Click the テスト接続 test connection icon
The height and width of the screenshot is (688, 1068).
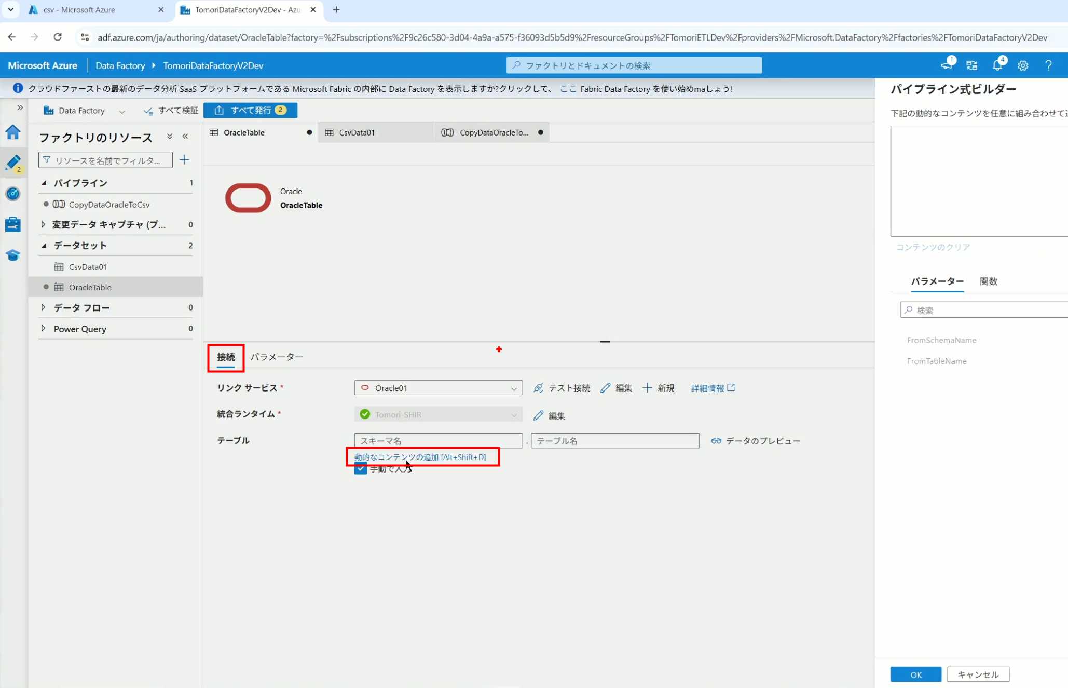coord(539,388)
